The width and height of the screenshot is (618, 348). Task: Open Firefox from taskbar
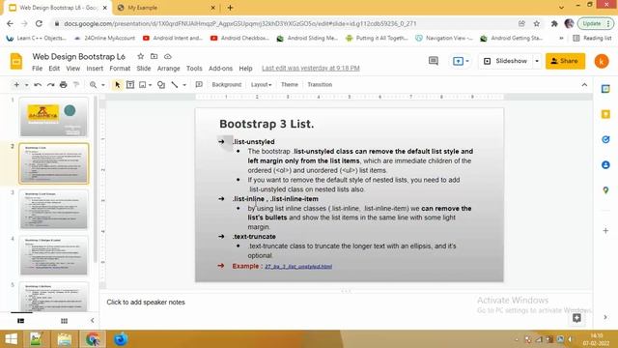[x=121, y=339]
